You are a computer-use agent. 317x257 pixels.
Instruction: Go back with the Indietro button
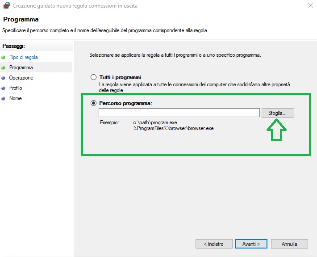214,244
